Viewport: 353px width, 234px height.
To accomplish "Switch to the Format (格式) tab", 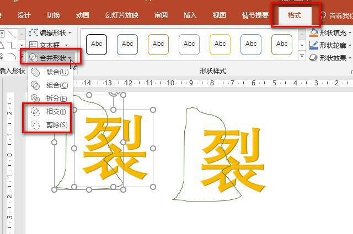I will 295,15.
